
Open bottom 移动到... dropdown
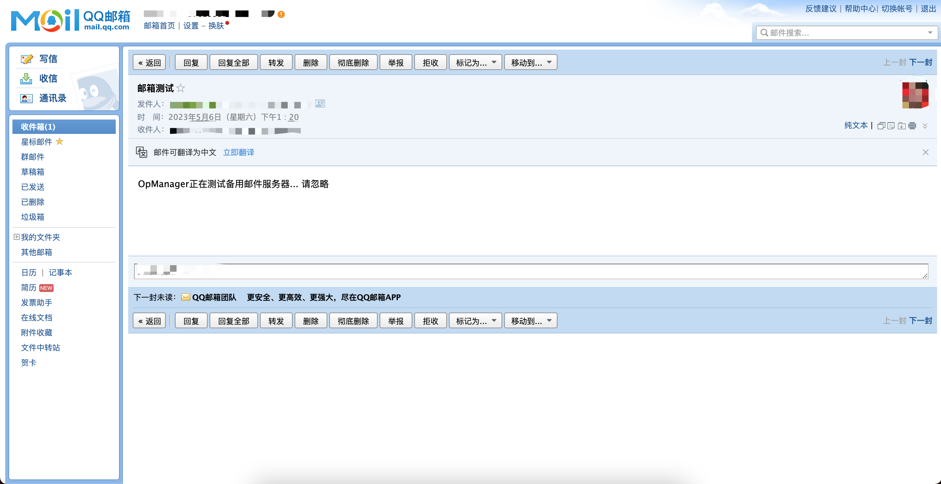click(x=531, y=321)
